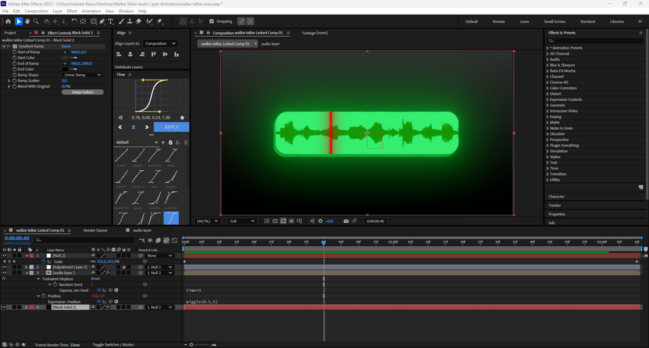The image size is (649, 348).
Task: Open the Align Layers to dropdown
Action: tap(160, 44)
